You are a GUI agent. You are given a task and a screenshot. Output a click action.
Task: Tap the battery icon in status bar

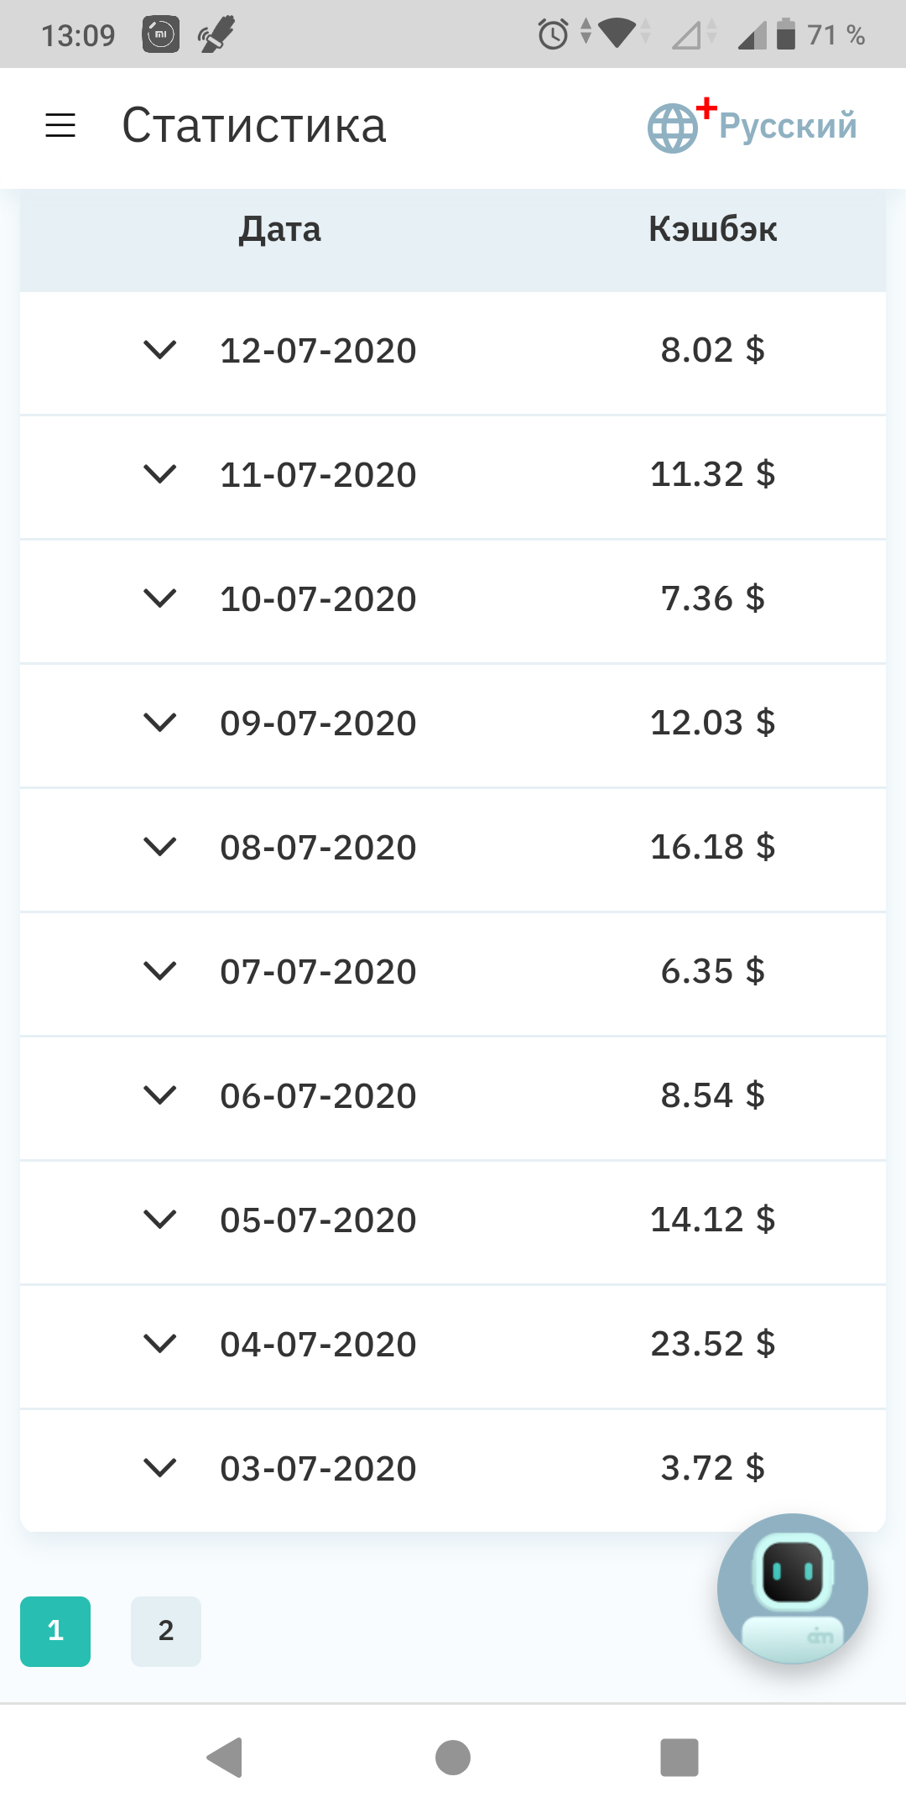[785, 34]
